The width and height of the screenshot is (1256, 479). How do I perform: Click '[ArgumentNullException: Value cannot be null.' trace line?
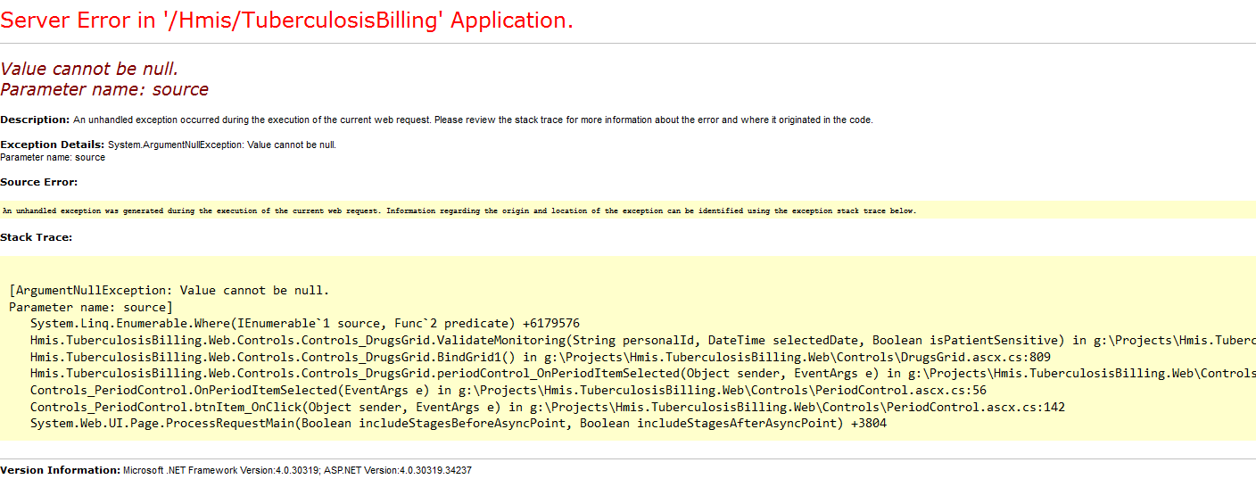169,290
